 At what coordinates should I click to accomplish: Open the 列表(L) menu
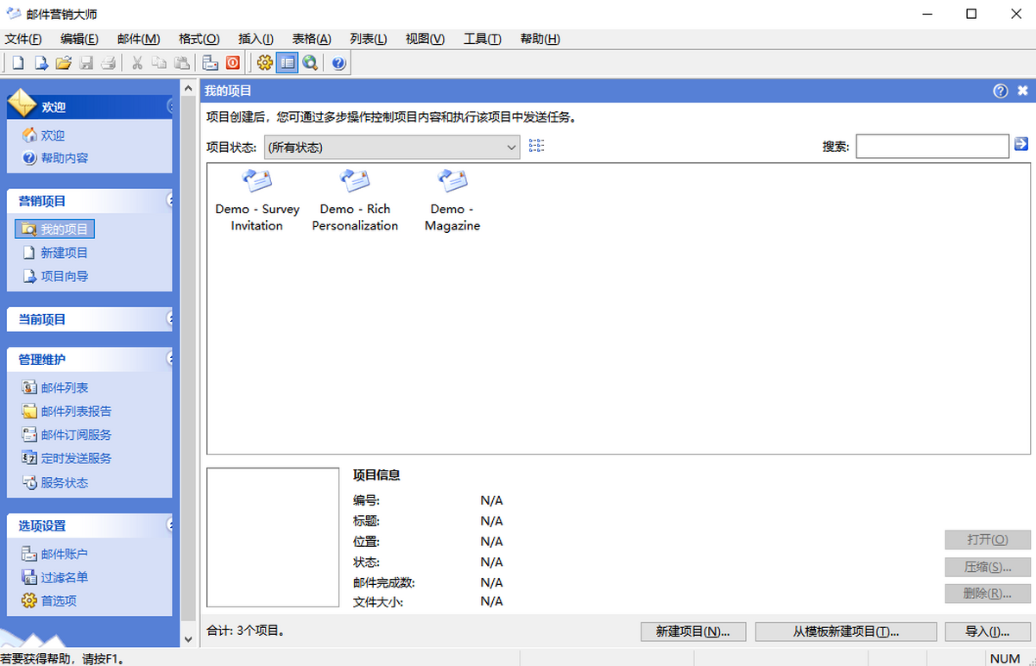coord(369,39)
